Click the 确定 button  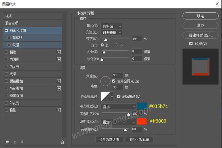click(201, 16)
